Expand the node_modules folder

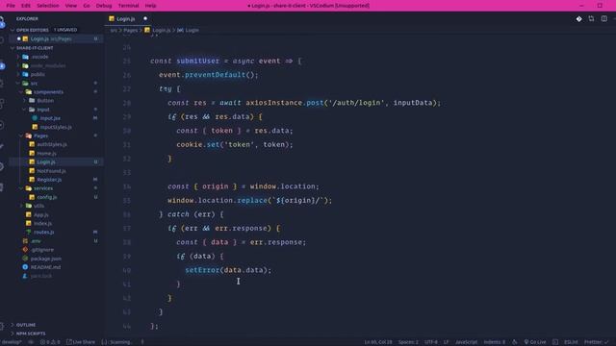[x=48, y=65]
